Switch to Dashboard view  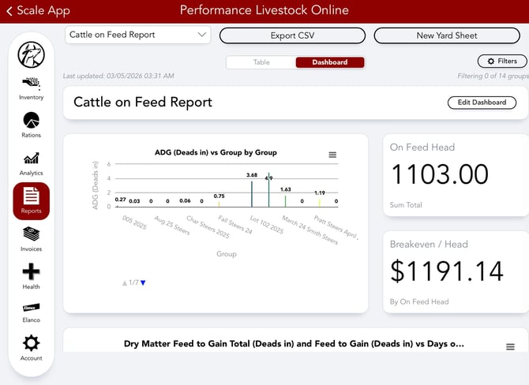[x=330, y=62]
